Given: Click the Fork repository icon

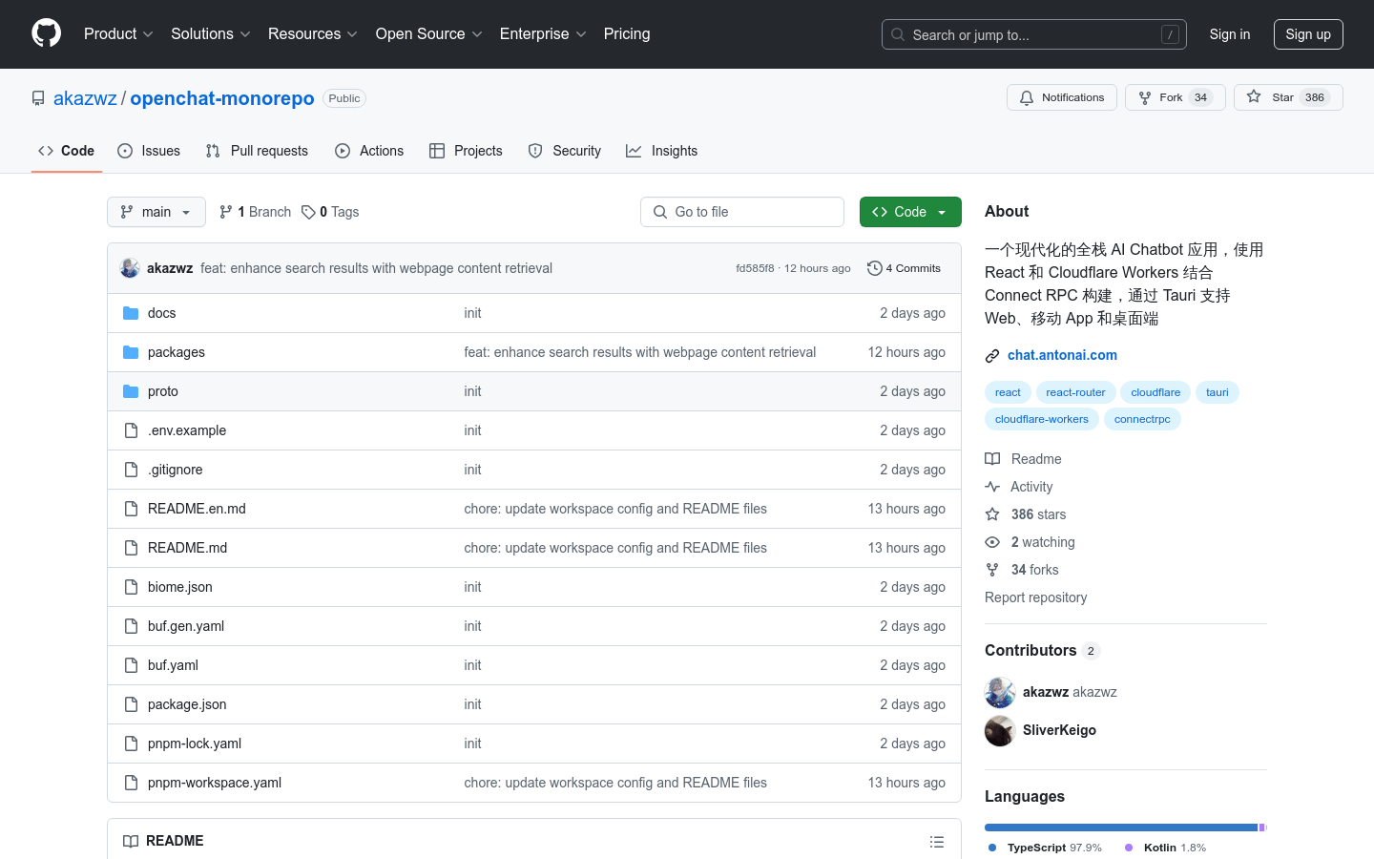Looking at the screenshot, I should pyautogui.click(x=1145, y=97).
